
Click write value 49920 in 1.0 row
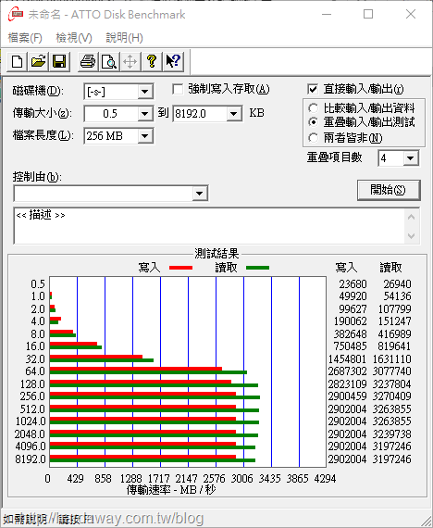click(x=353, y=296)
